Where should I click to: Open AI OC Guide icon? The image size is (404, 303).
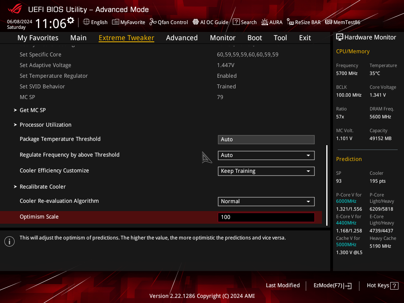tap(196, 22)
